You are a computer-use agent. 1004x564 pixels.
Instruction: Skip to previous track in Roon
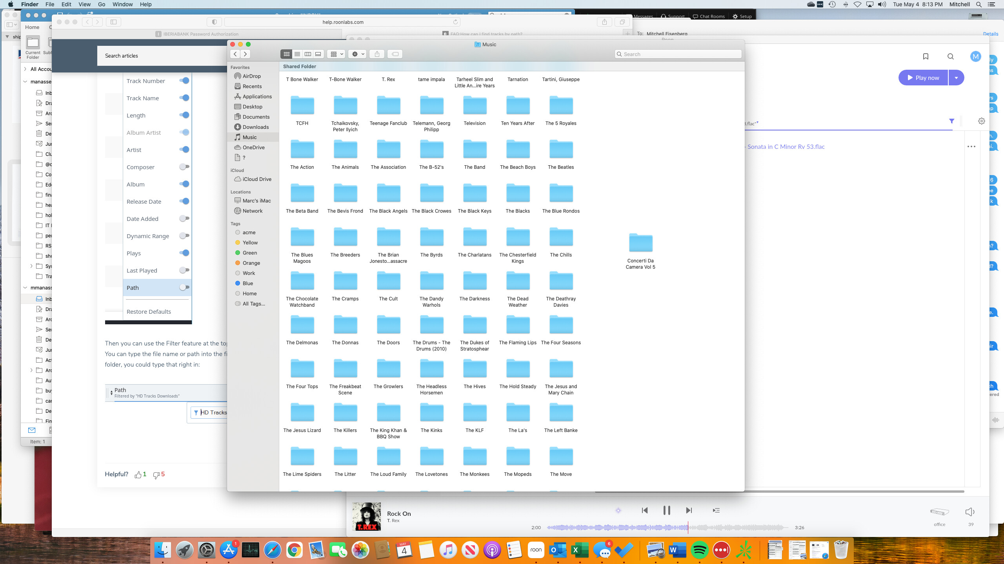coord(644,510)
